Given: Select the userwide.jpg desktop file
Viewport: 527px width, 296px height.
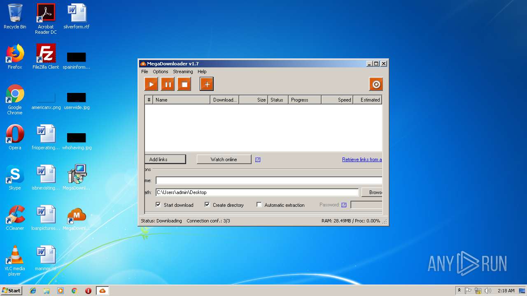Looking at the screenshot, I should point(77,101).
